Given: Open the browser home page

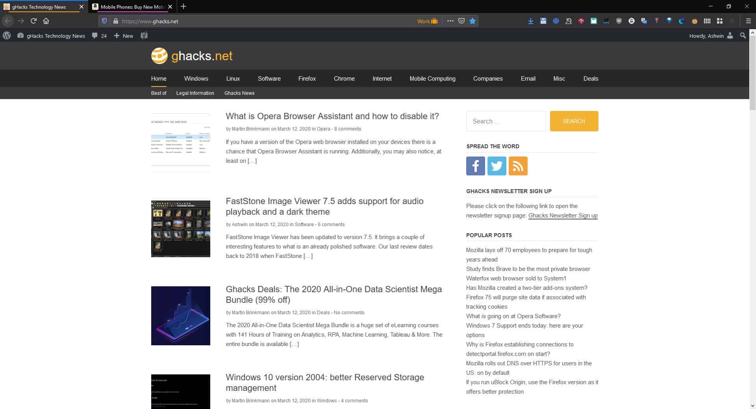Looking at the screenshot, I should pos(46,21).
